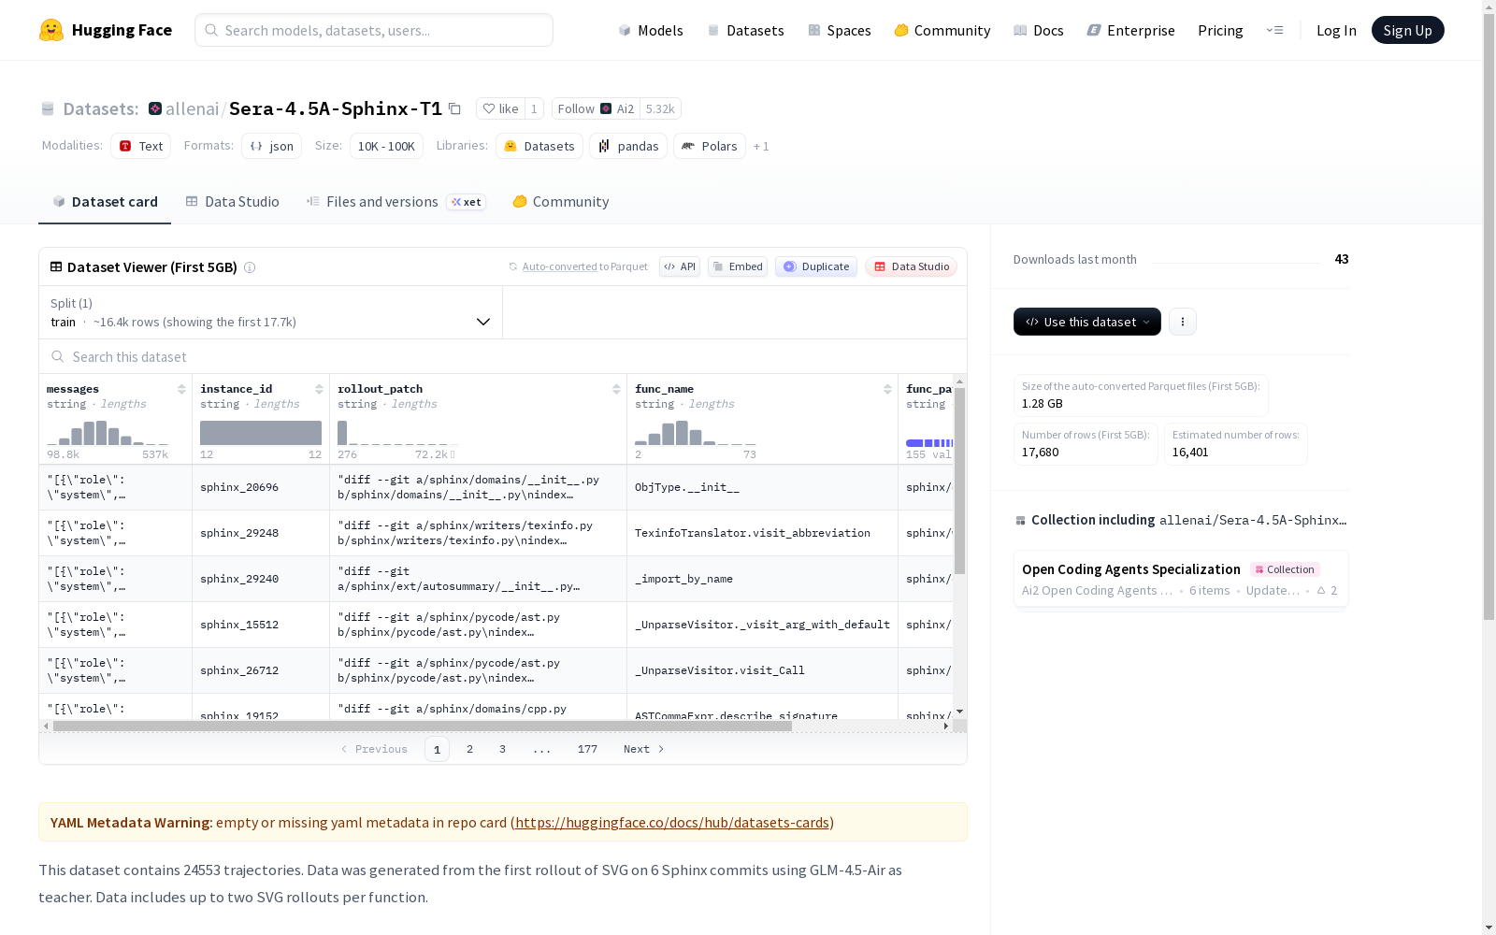The height and width of the screenshot is (935, 1496).
Task: Click the func_name lengths histogram
Action: tap(696, 433)
